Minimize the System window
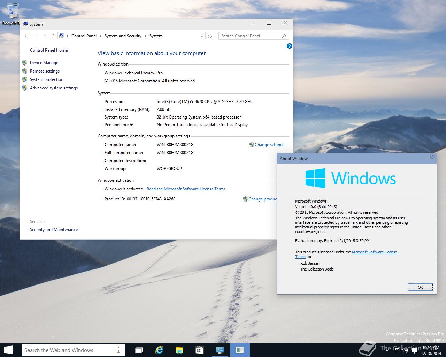Screen dimensions: 446x357 coord(253,23)
